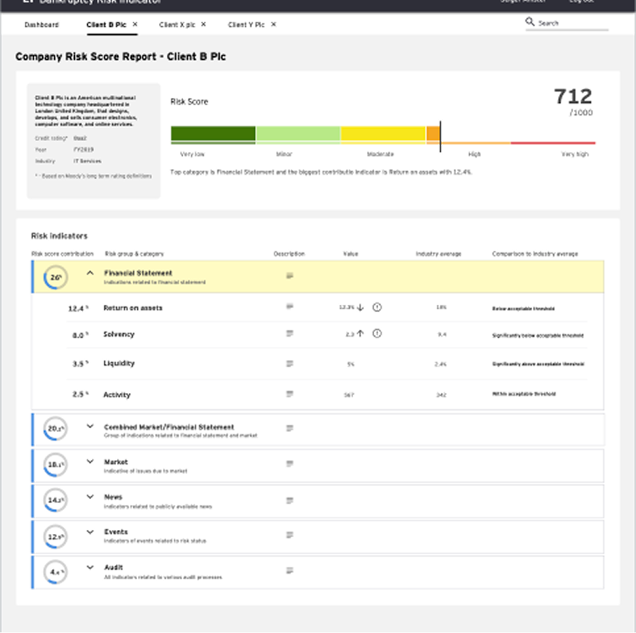
Task: Collapse the Financial Statement group
Action: coord(90,273)
